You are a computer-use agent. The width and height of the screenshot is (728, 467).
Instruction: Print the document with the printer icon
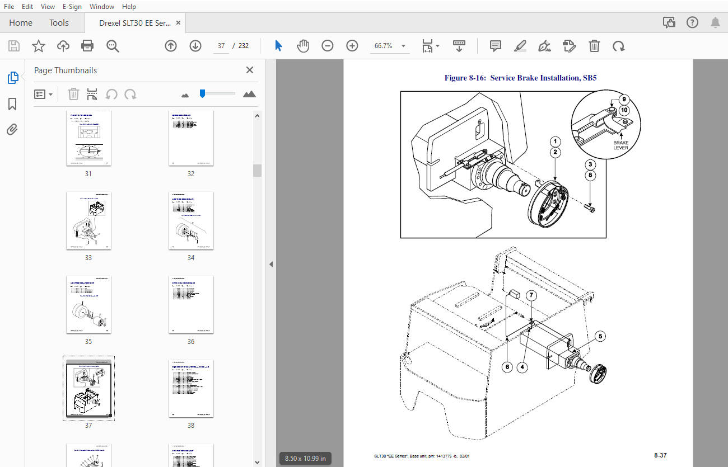[x=87, y=46]
